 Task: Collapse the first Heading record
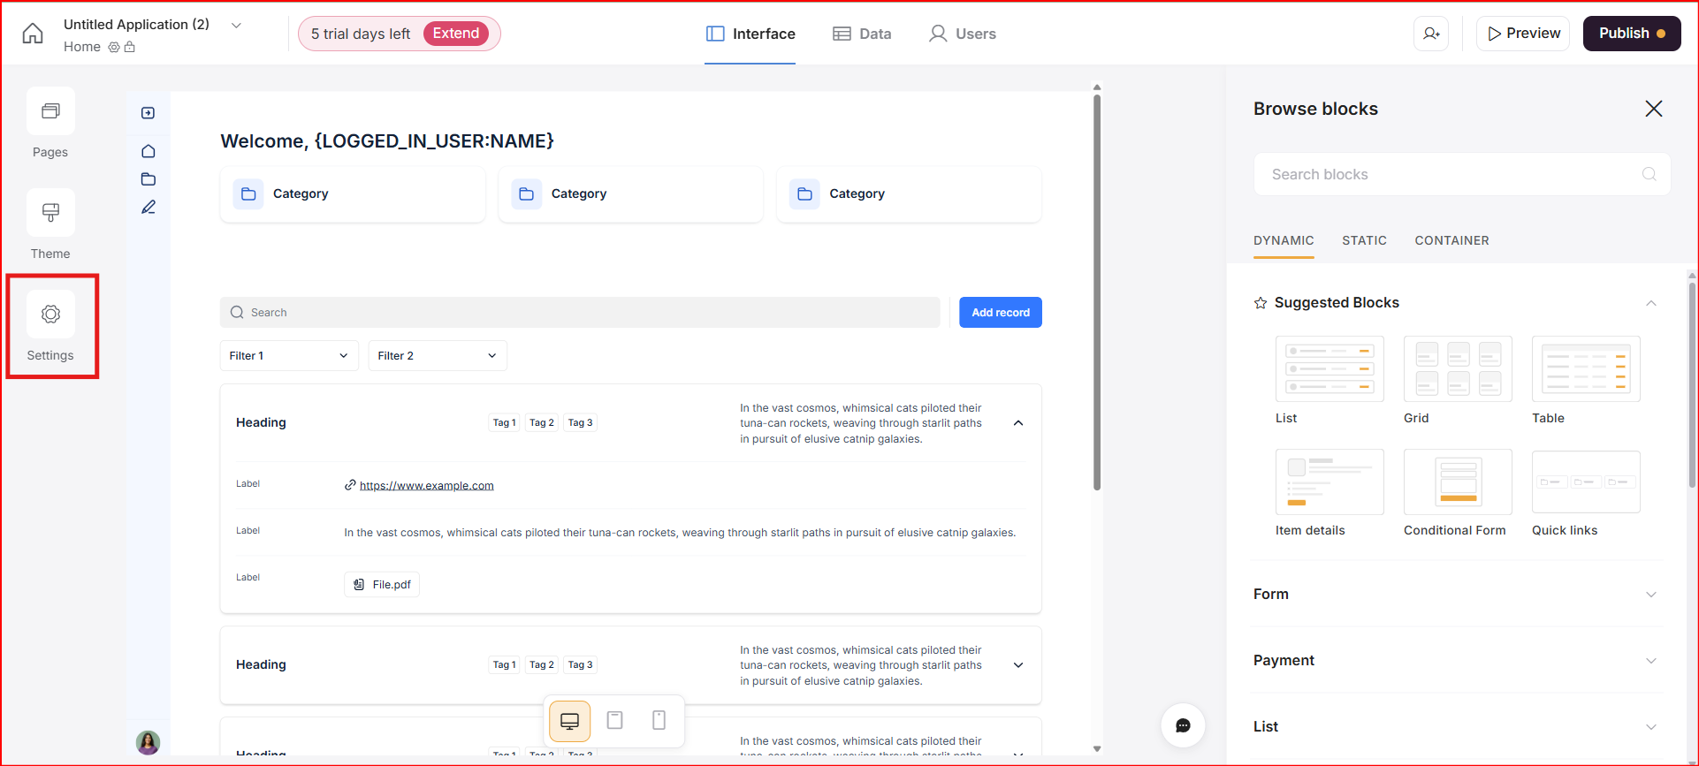coord(1018,423)
